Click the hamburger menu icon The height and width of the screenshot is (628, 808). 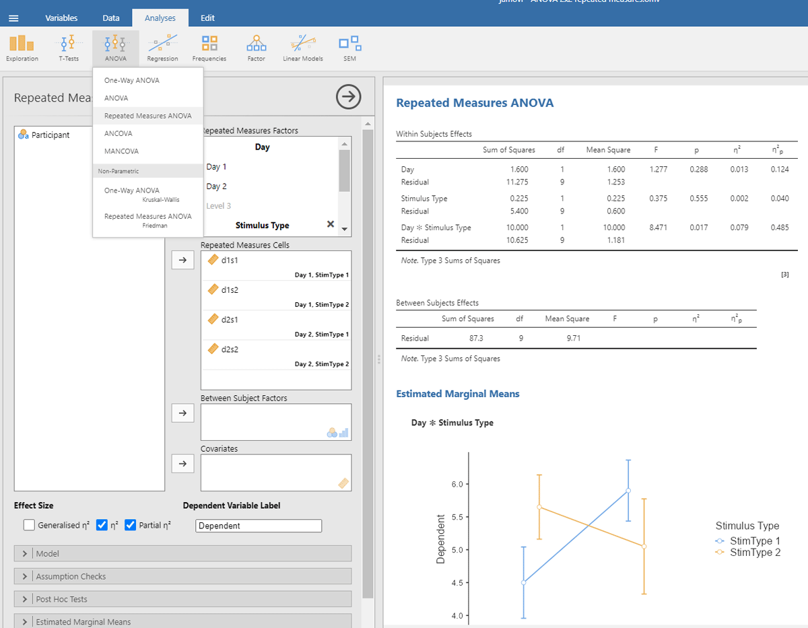tap(13, 18)
